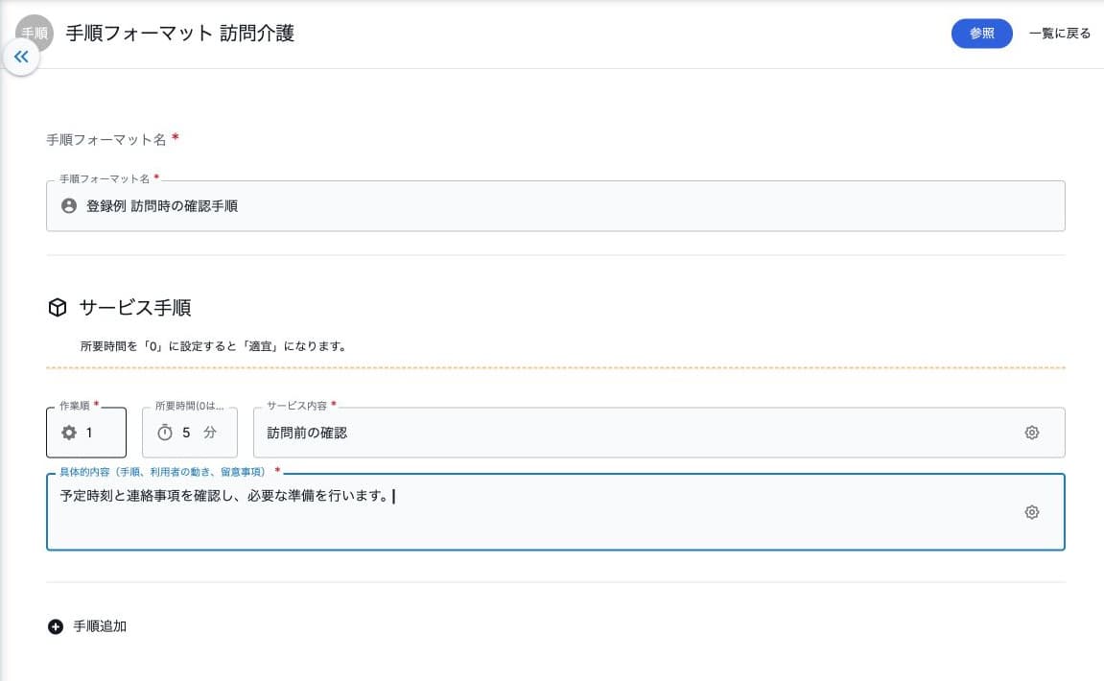Edit the 所要時間 value 5
This screenshot has width=1104, height=681.
[186, 433]
